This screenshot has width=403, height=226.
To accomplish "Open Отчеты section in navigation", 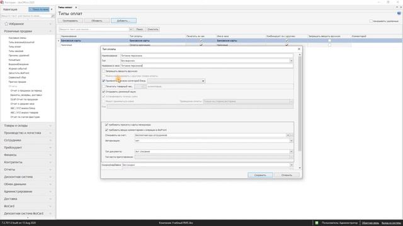I will point(28,169).
